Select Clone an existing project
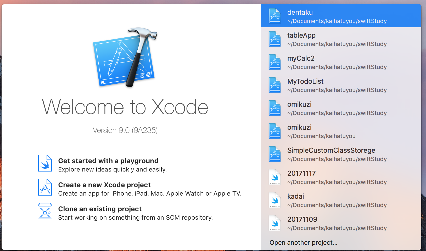This screenshot has height=251, width=426. (x=100, y=209)
